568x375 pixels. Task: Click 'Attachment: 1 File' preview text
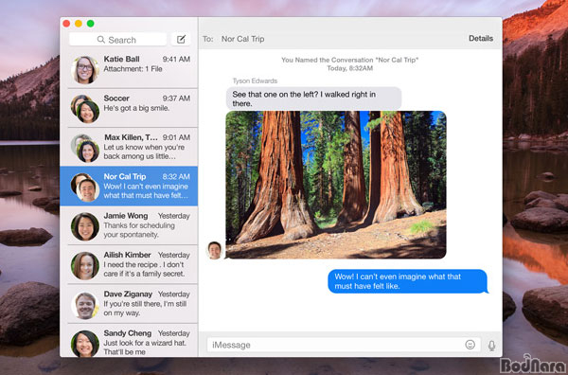[x=133, y=69]
